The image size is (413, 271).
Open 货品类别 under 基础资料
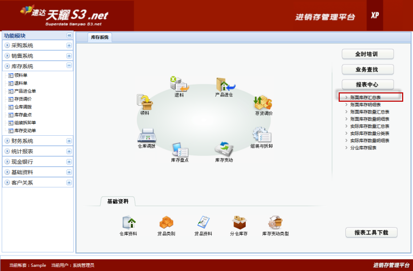point(166,222)
